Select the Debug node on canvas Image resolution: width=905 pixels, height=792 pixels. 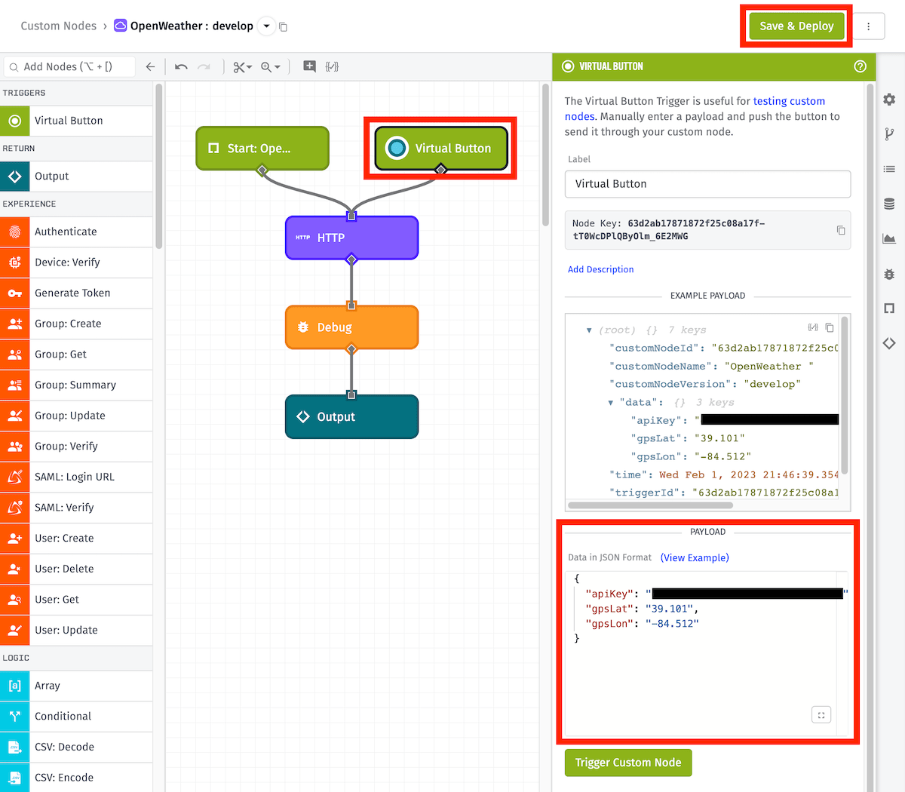point(351,327)
